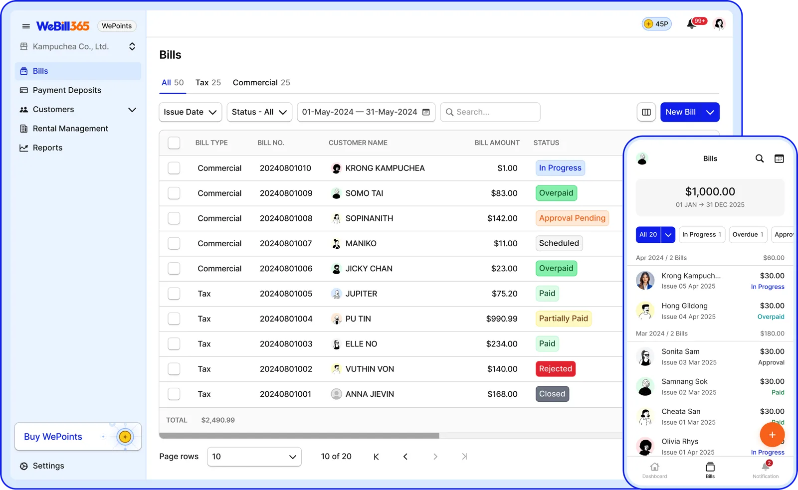
Task: Click the Rental Management building icon
Action: [23, 129]
